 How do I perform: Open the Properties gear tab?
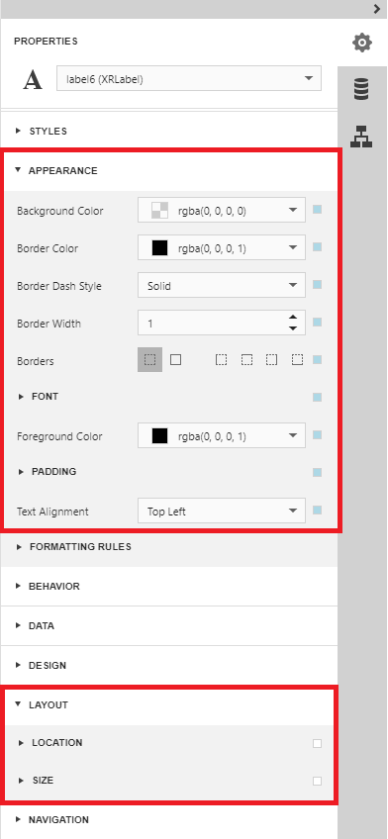coord(362,43)
